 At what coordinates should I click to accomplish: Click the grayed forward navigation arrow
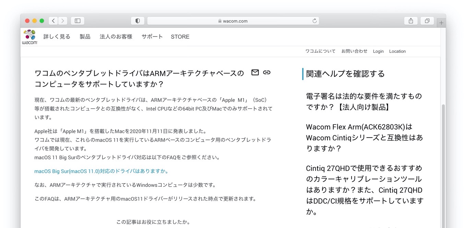(x=63, y=21)
